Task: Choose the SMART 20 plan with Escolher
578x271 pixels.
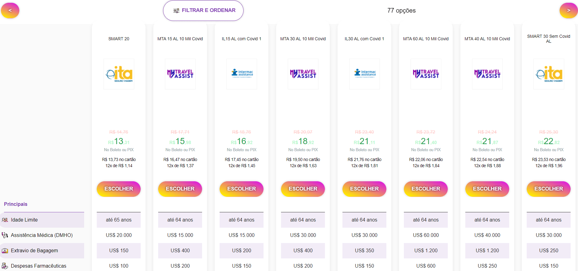Action: pos(119,189)
